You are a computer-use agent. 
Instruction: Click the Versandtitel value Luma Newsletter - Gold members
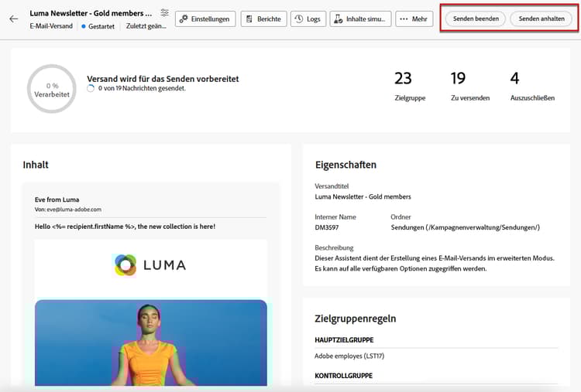[363, 196]
